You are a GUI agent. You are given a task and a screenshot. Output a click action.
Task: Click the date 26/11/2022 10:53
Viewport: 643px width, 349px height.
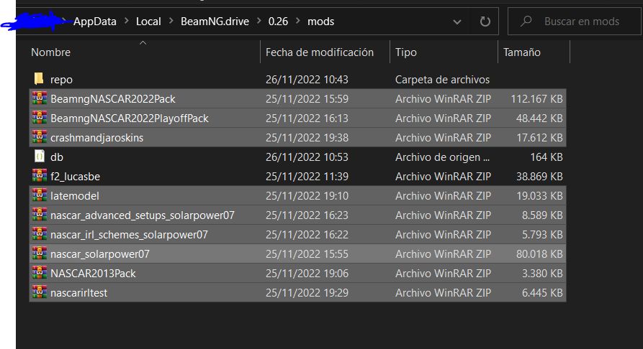click(x=307, y=157)
